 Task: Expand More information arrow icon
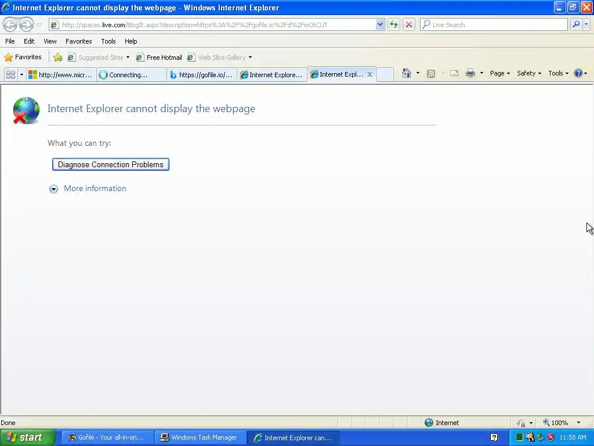[x=53, y=189]
